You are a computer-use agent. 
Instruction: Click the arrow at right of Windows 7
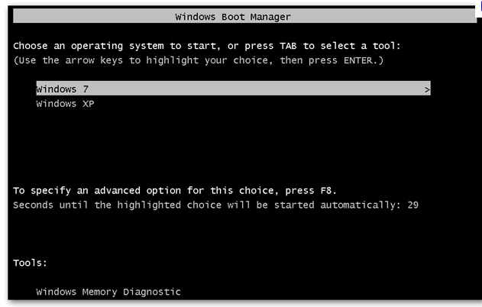427,90
